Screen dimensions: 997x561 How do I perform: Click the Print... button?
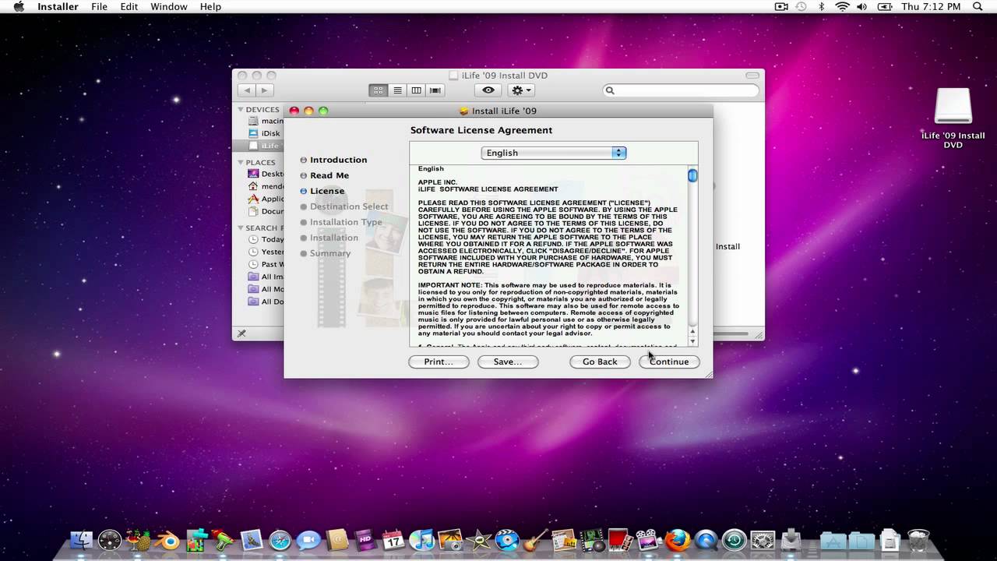click(x=439, y=362)
